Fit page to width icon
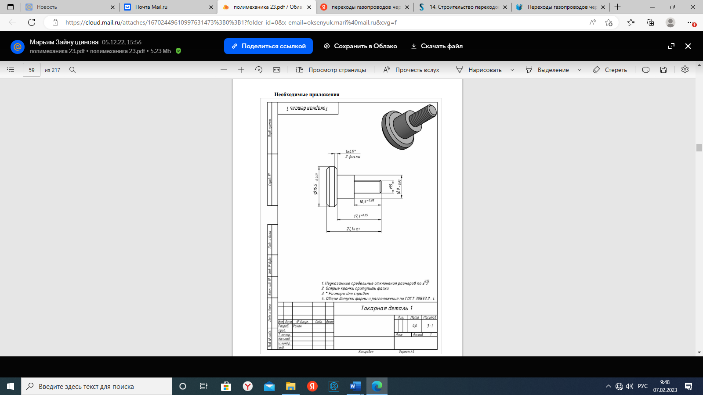Viewport: 703px width, 395px height. point(277,70)
